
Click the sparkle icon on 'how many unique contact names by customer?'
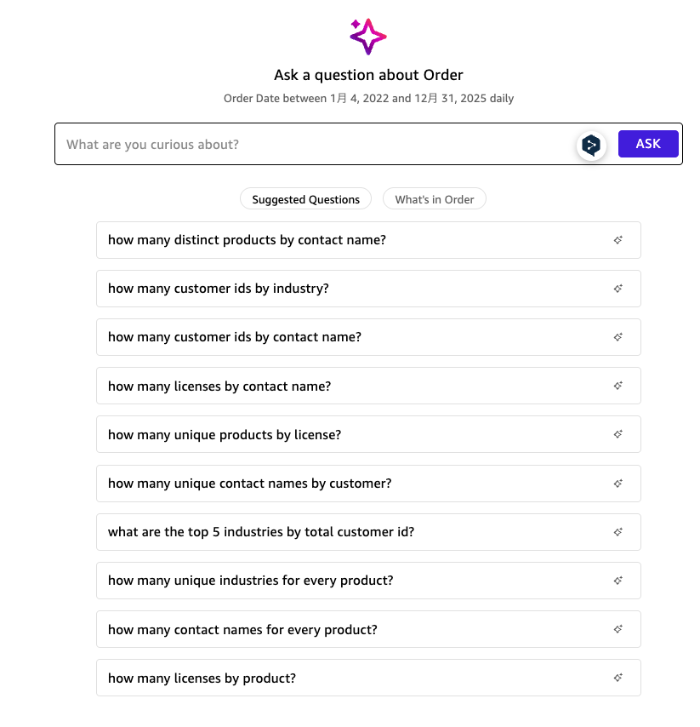(x=618, y=483)
